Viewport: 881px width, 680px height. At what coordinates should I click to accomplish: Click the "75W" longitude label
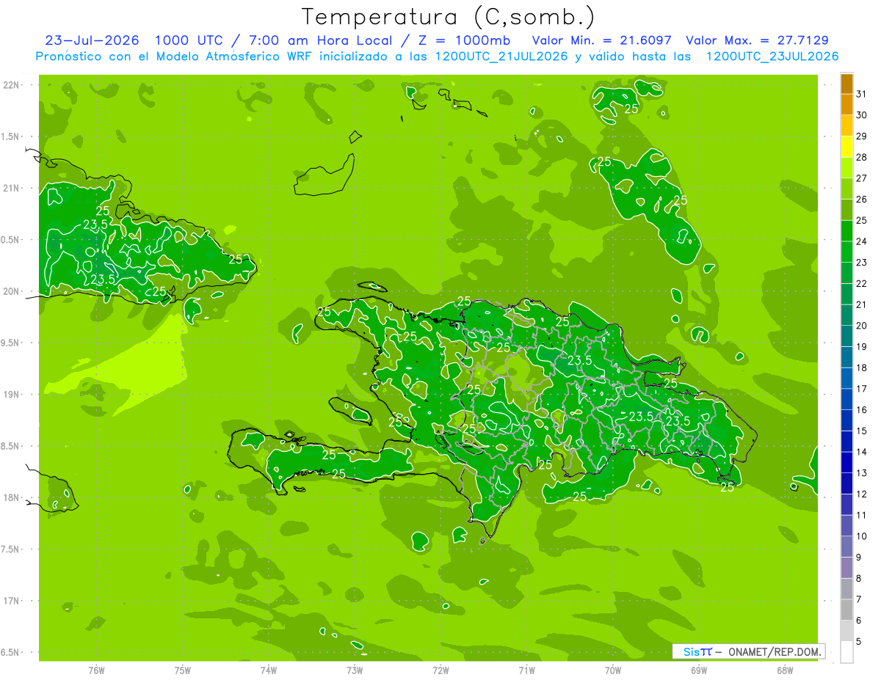183,670
